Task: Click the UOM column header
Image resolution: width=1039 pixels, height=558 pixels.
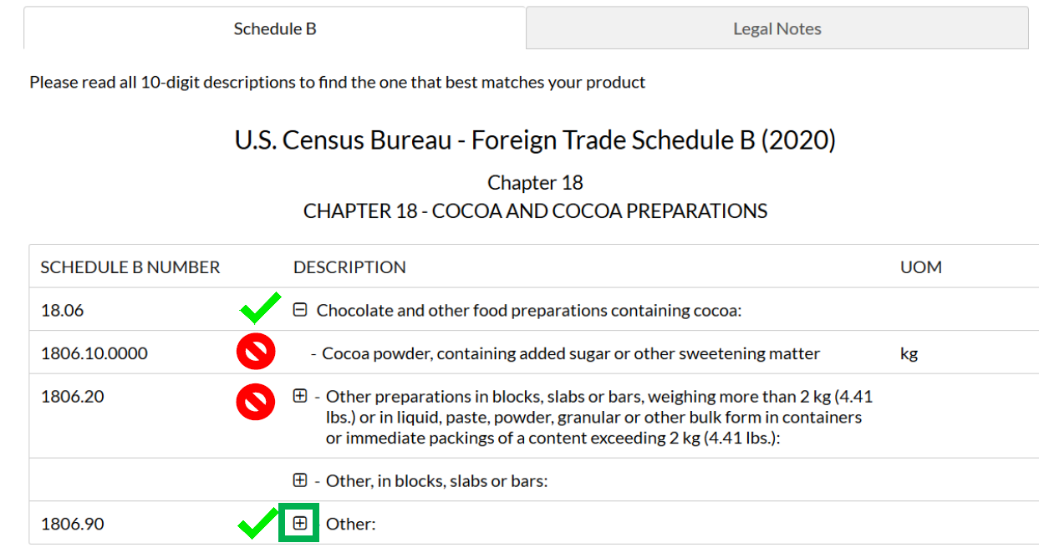Action: (x=921, y=267)
